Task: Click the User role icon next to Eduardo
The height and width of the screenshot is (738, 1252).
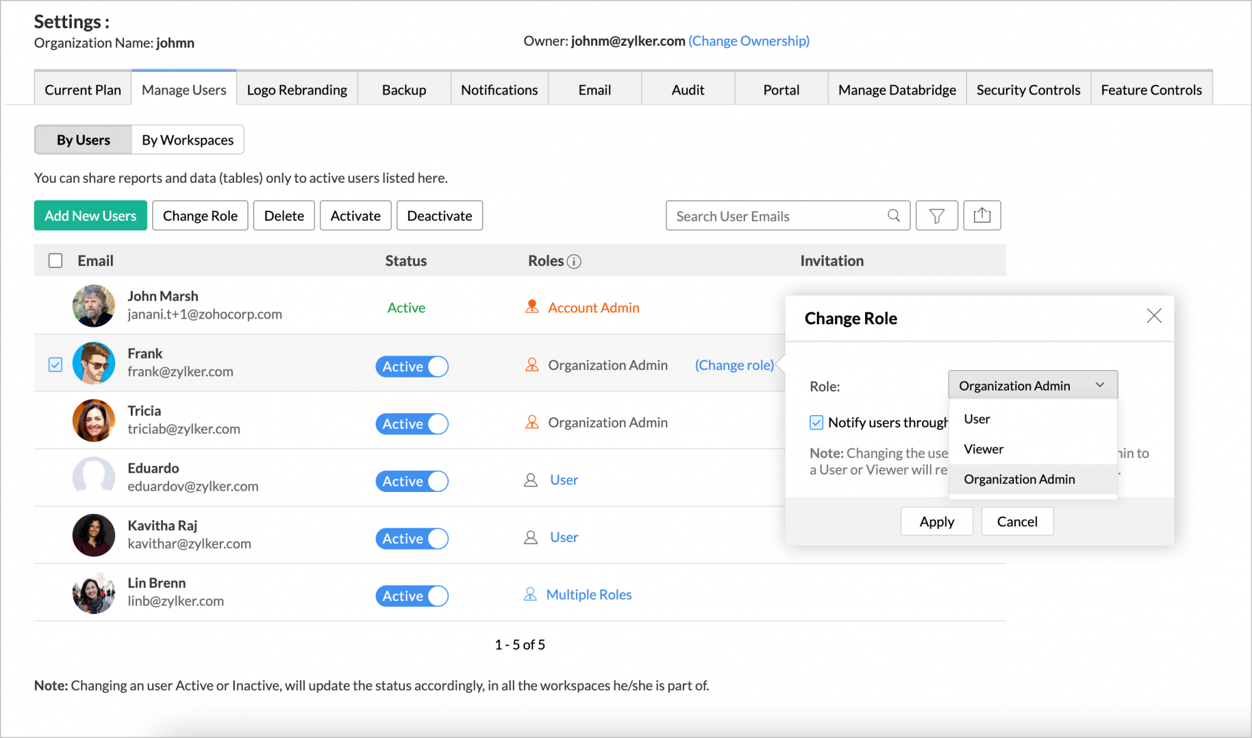Action: pyautogui.click(x=530, y=479)
